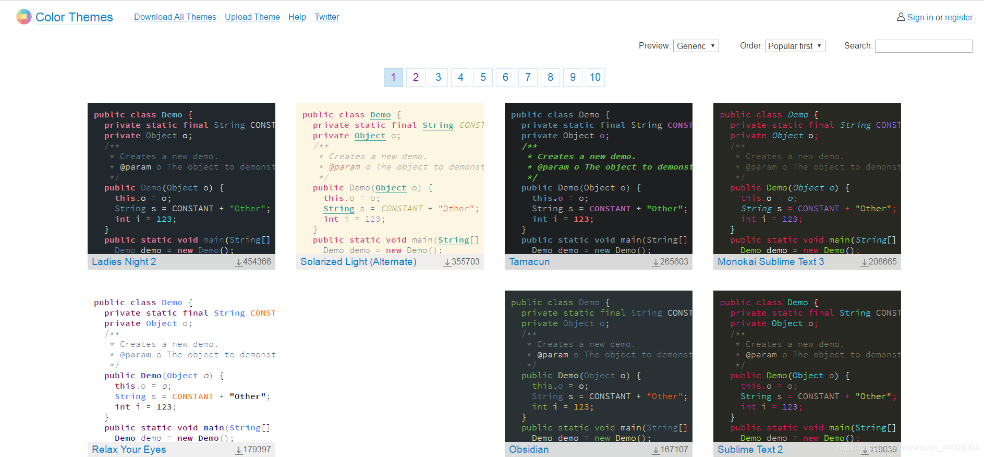This screenshot has height=457, width=984.
Task: Open the Order Popular first dropdown
Action: (x=795, y=46)
